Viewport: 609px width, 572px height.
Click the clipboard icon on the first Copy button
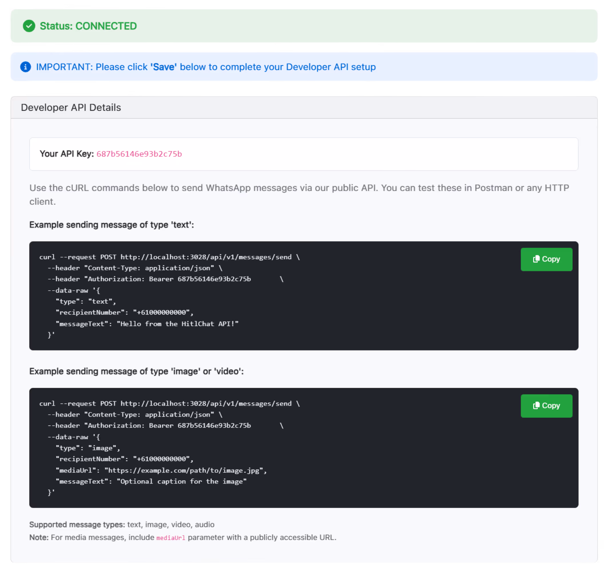(536, 259)
